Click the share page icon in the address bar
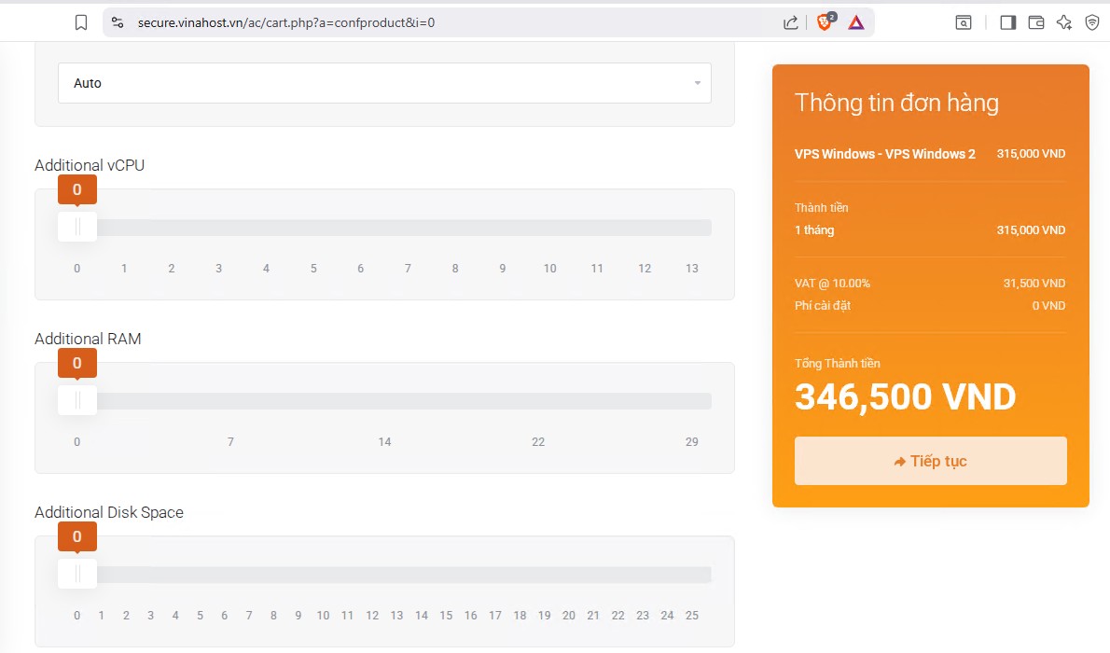Viewport: 1110px width, 653px height. tap(790, 23)
